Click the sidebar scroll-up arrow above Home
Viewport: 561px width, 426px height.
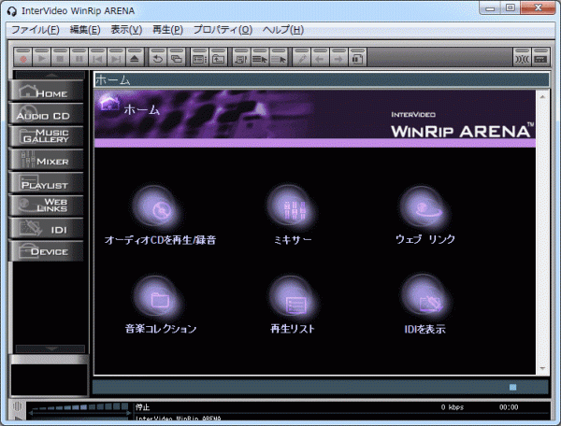pyautogui.click(x=51, y=75)
